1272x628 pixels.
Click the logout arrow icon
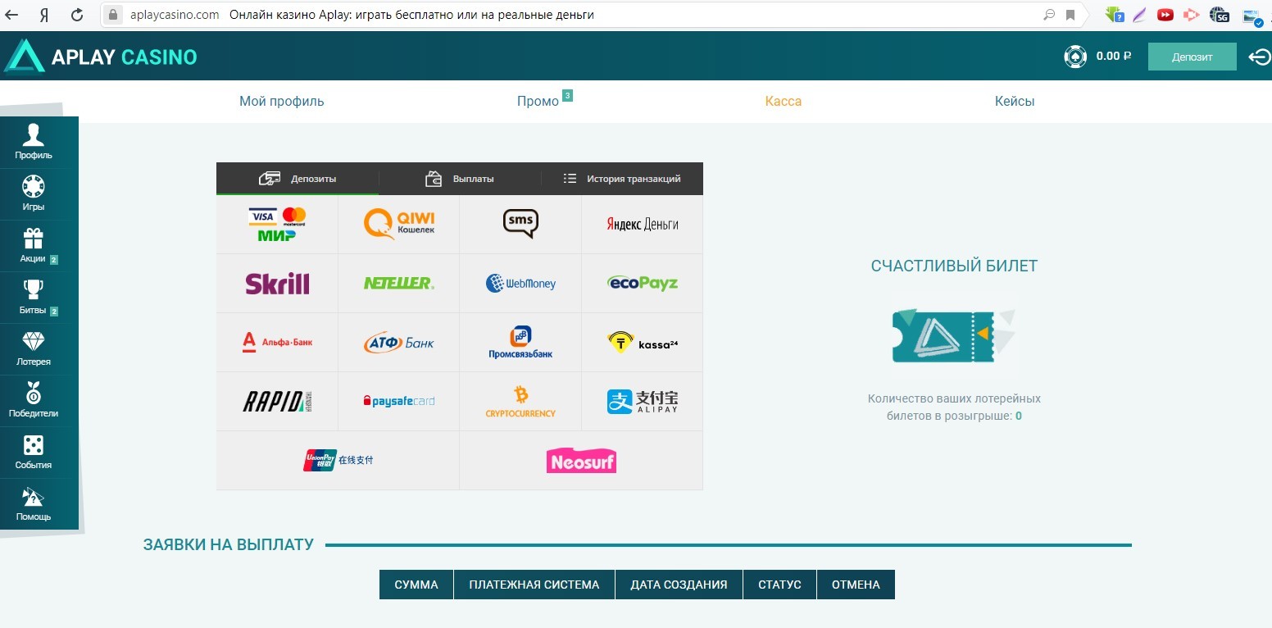pos(1260,57)
